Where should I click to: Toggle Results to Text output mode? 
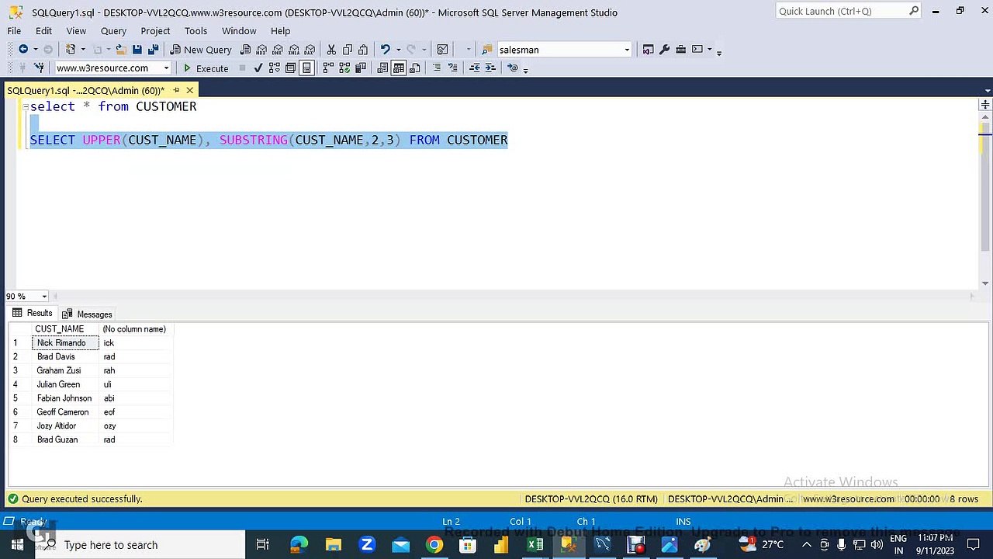(x=382, y=68)
